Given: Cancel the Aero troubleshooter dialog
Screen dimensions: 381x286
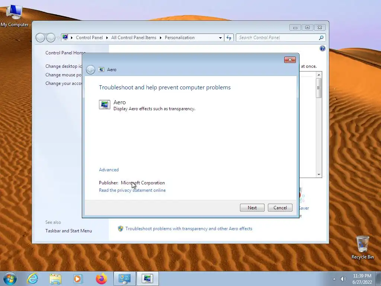Looking at the screenshot, I should pyautogui.click(x=280, y=208).
